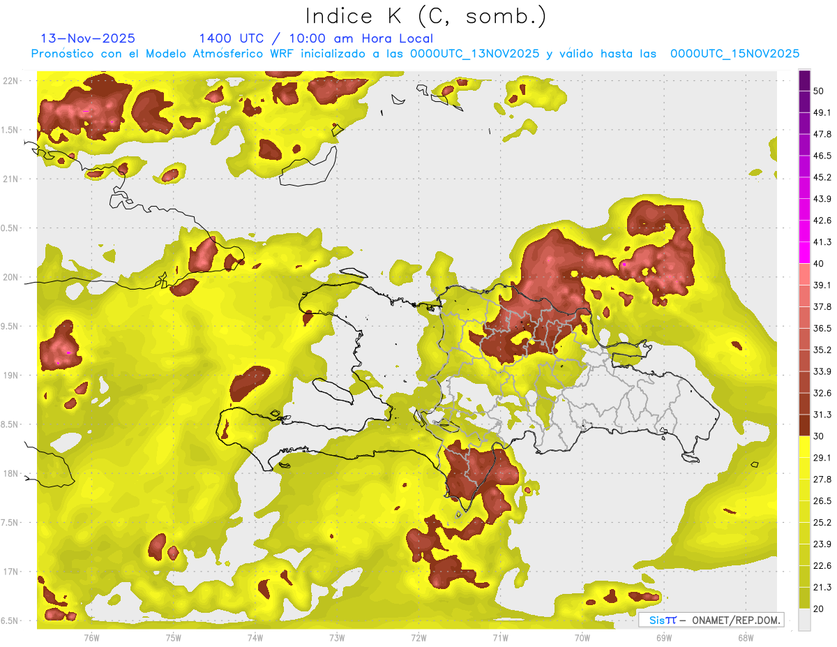Click the '70W' longitude label

tap(582, 637)
